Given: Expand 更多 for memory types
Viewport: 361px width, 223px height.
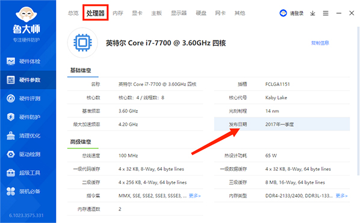Looking at the screenshot, I should point(342,196).
